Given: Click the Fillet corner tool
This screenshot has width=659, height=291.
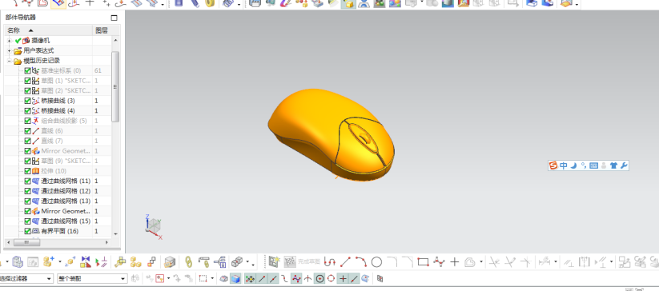Looking at the screenshot, I should [392, 262].
